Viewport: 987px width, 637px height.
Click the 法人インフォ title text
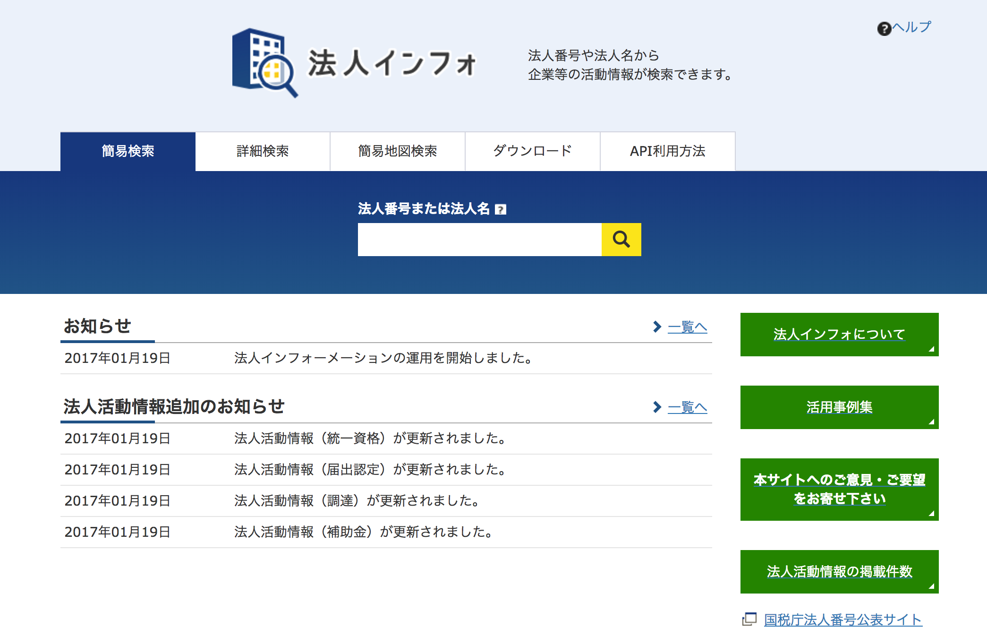click(392, 63)
